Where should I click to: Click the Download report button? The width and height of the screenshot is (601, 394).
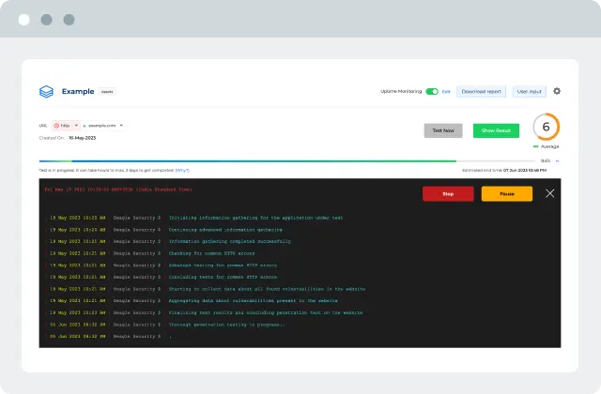[481, 92]
